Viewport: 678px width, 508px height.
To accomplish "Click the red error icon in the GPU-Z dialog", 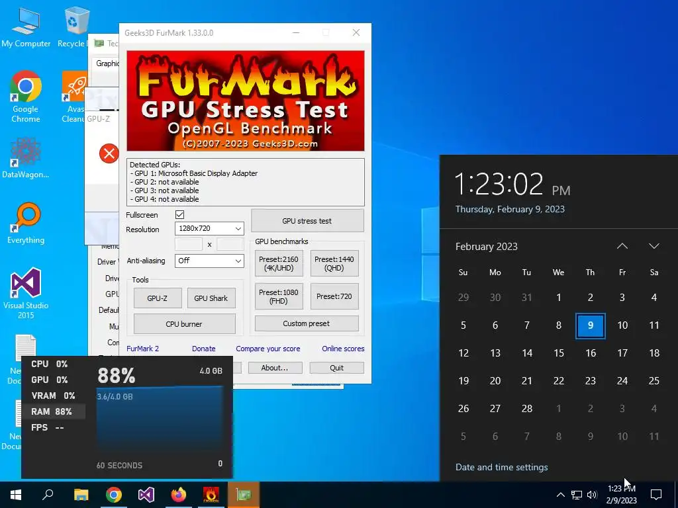I will click(109, 153).
